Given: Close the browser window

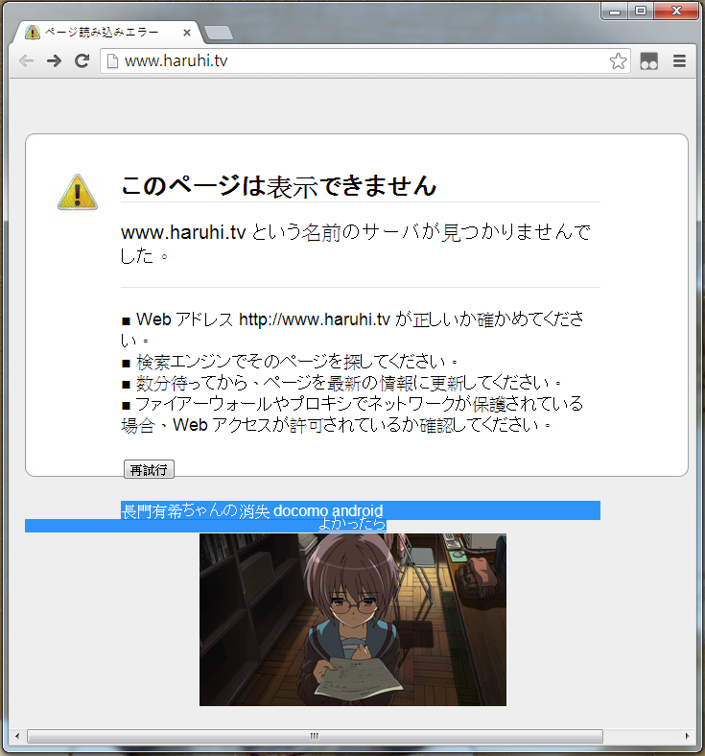Looking at the screenshot, I should (676, 11).
